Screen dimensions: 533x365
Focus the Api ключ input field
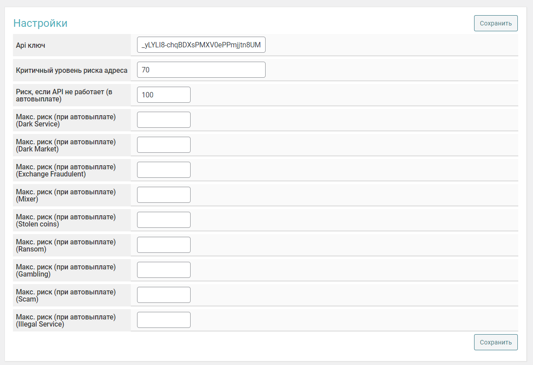coord(201,45)
